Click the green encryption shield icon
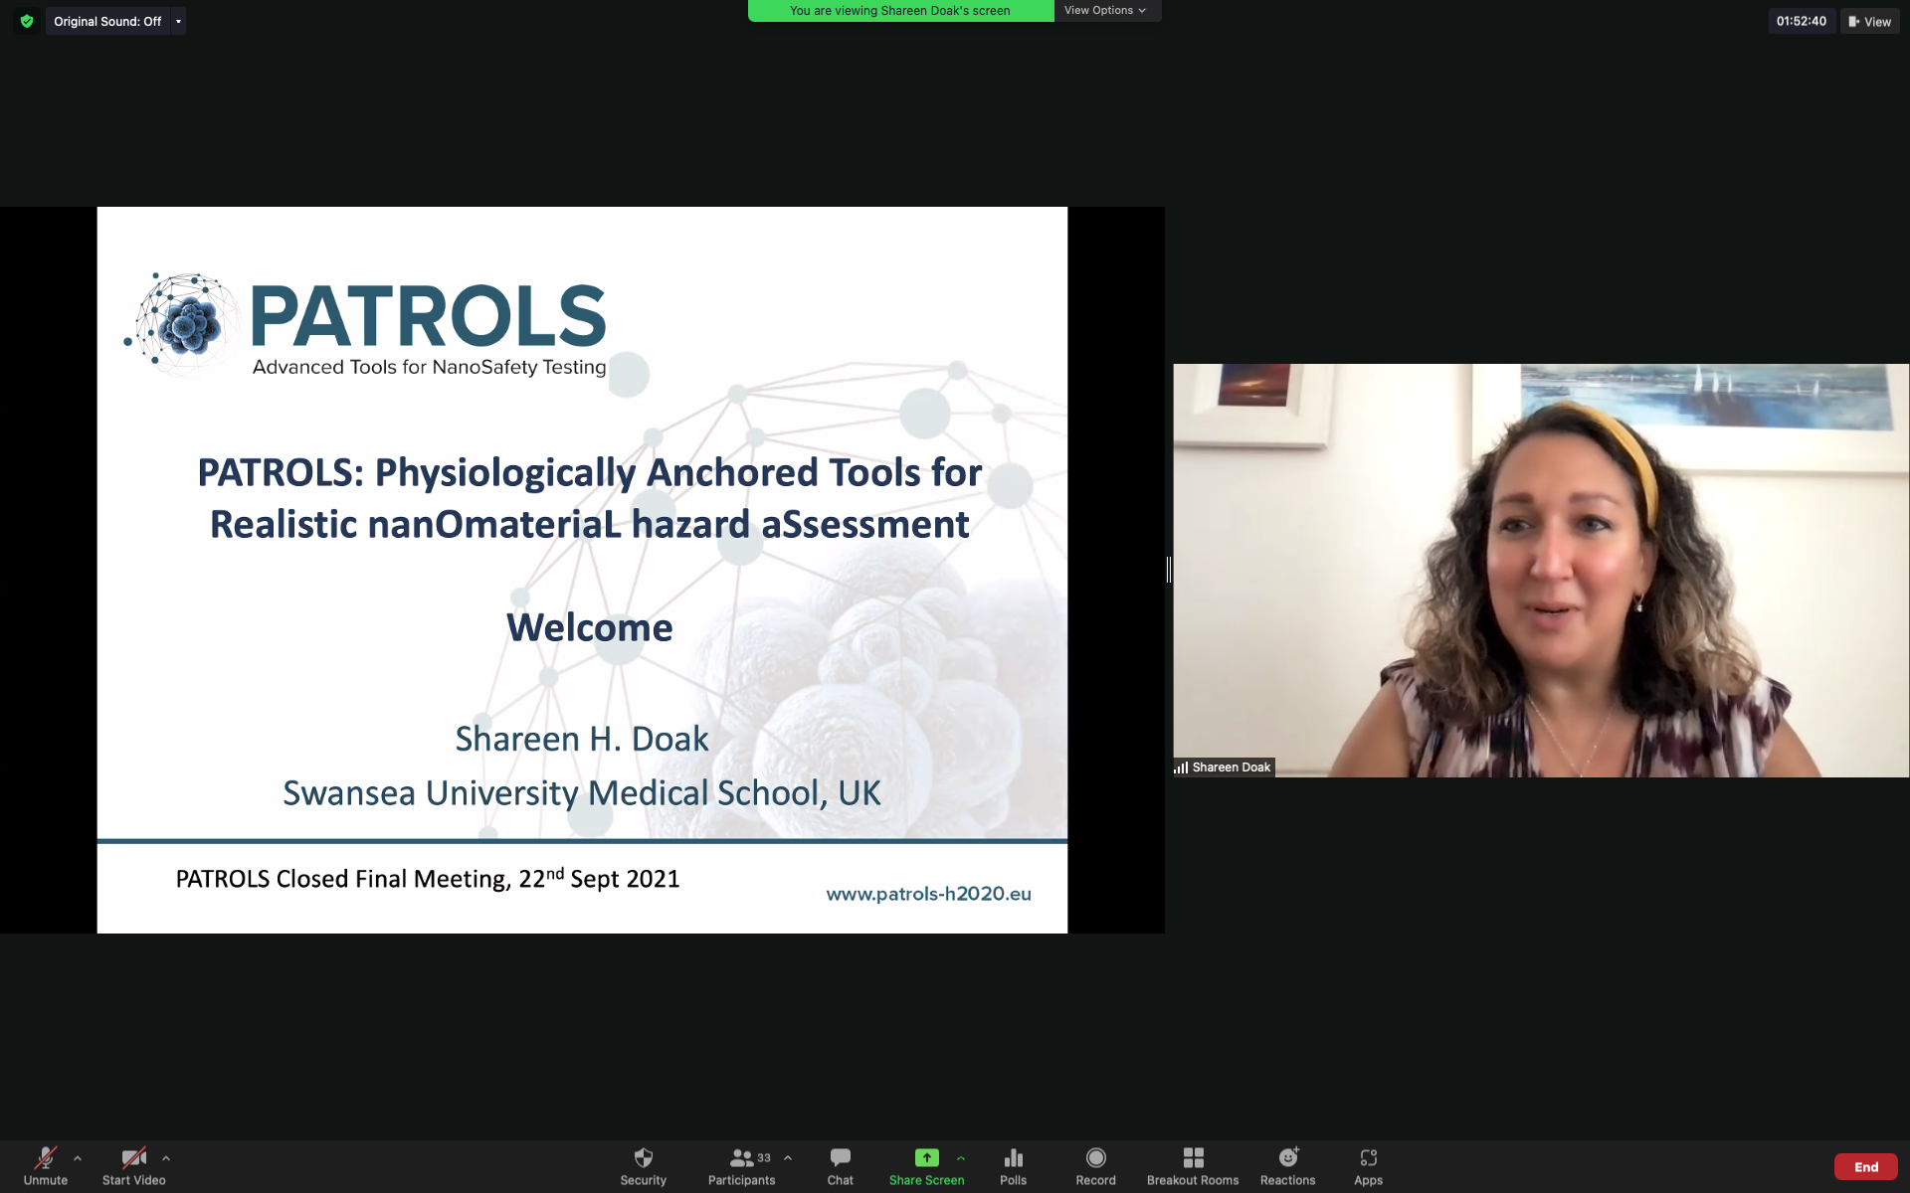This screenshot has height=1193, width=1910. click(x=27, y=21)
